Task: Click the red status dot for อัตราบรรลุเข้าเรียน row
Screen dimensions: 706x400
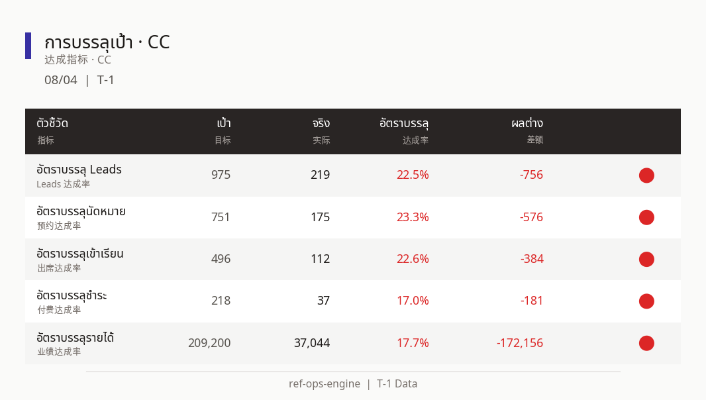Action: (x=646, y=260)
